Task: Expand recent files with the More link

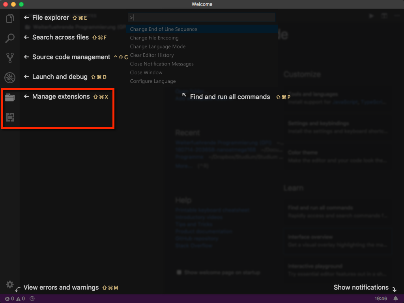Action: click(183, 165)
